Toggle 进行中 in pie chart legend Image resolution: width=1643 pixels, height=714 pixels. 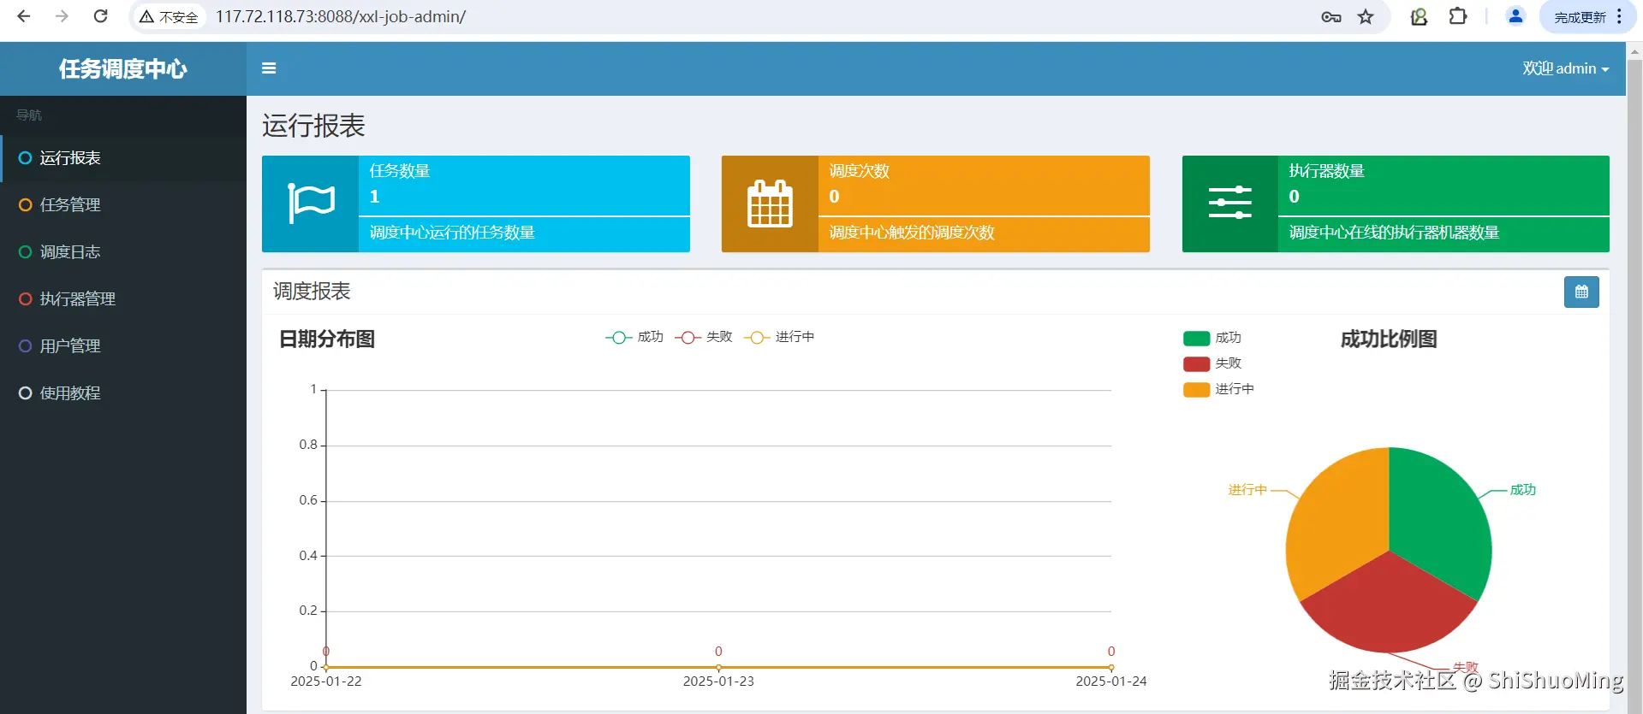pyautogui.click(x=1218, y=389)
